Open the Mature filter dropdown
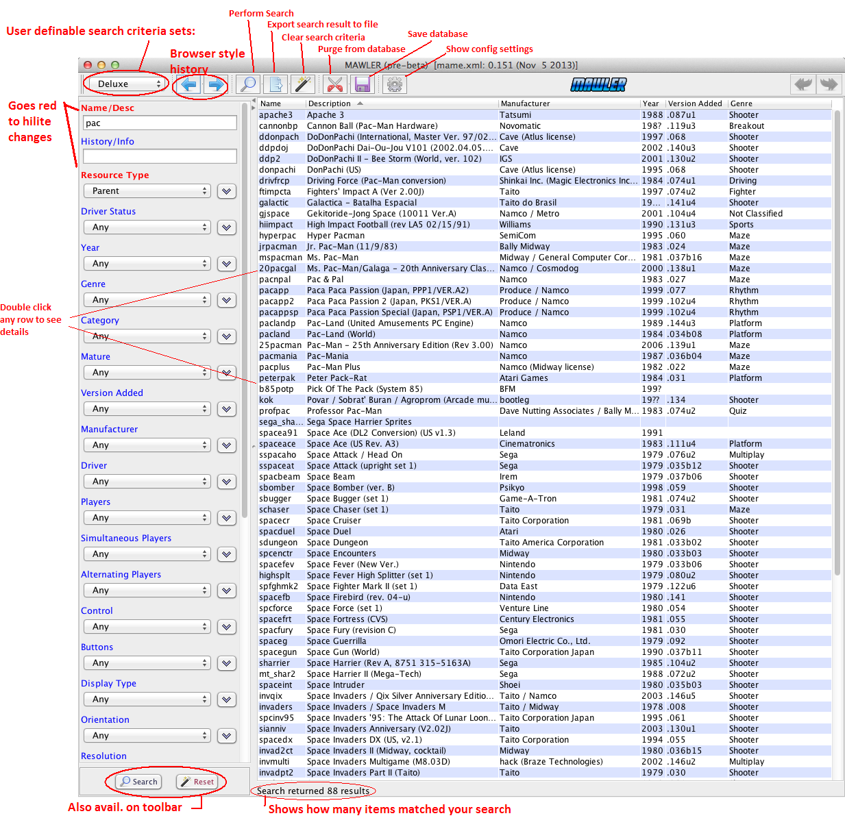This screenshot has height=818, width=845. point(147,373)
